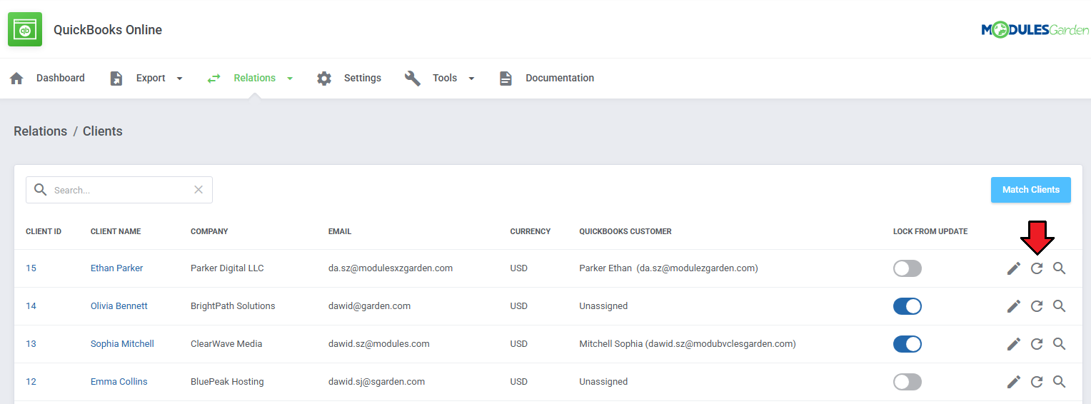
Task: Click the search magnifier icon in search box
Action: [41, 190]
